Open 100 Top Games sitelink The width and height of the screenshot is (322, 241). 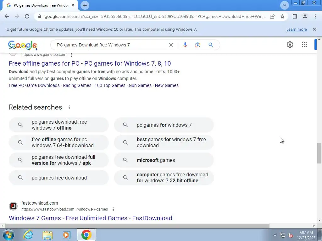110,85
